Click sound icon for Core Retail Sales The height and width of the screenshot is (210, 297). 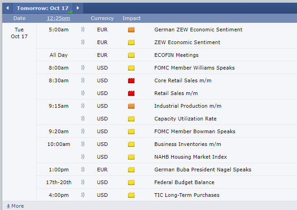coord(83,80)
